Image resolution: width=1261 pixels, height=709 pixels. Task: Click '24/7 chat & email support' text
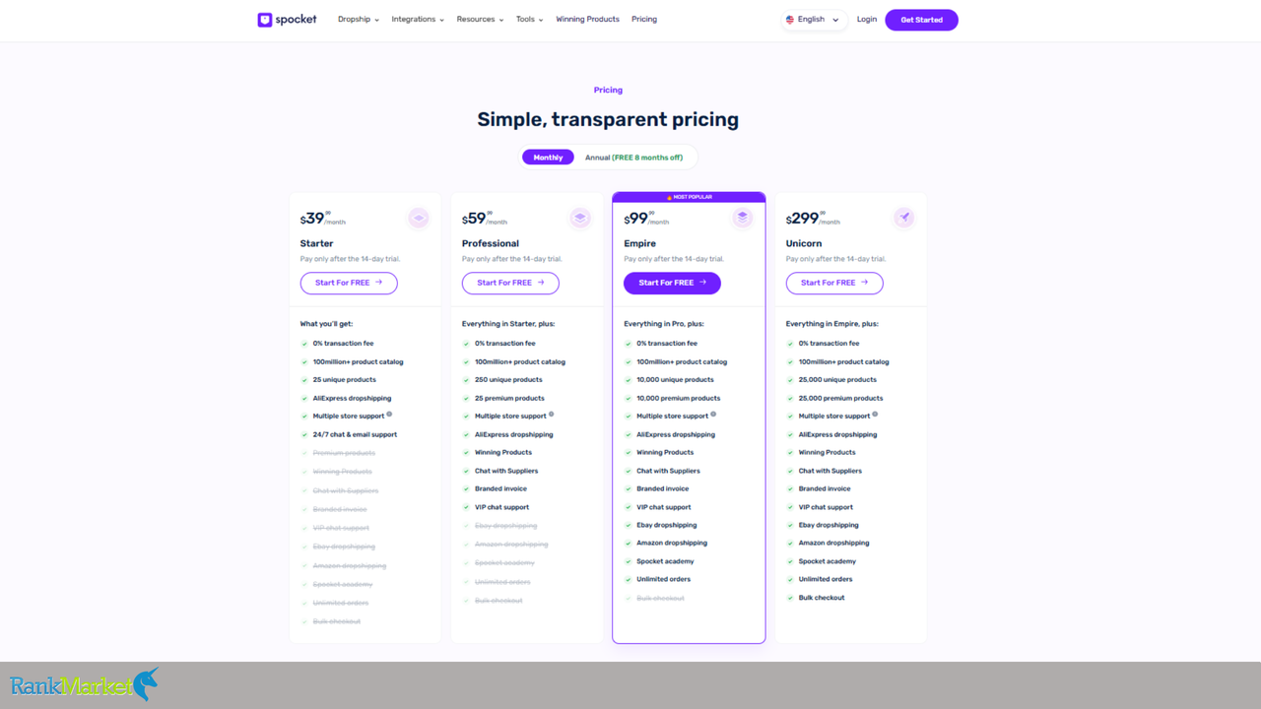355,434
